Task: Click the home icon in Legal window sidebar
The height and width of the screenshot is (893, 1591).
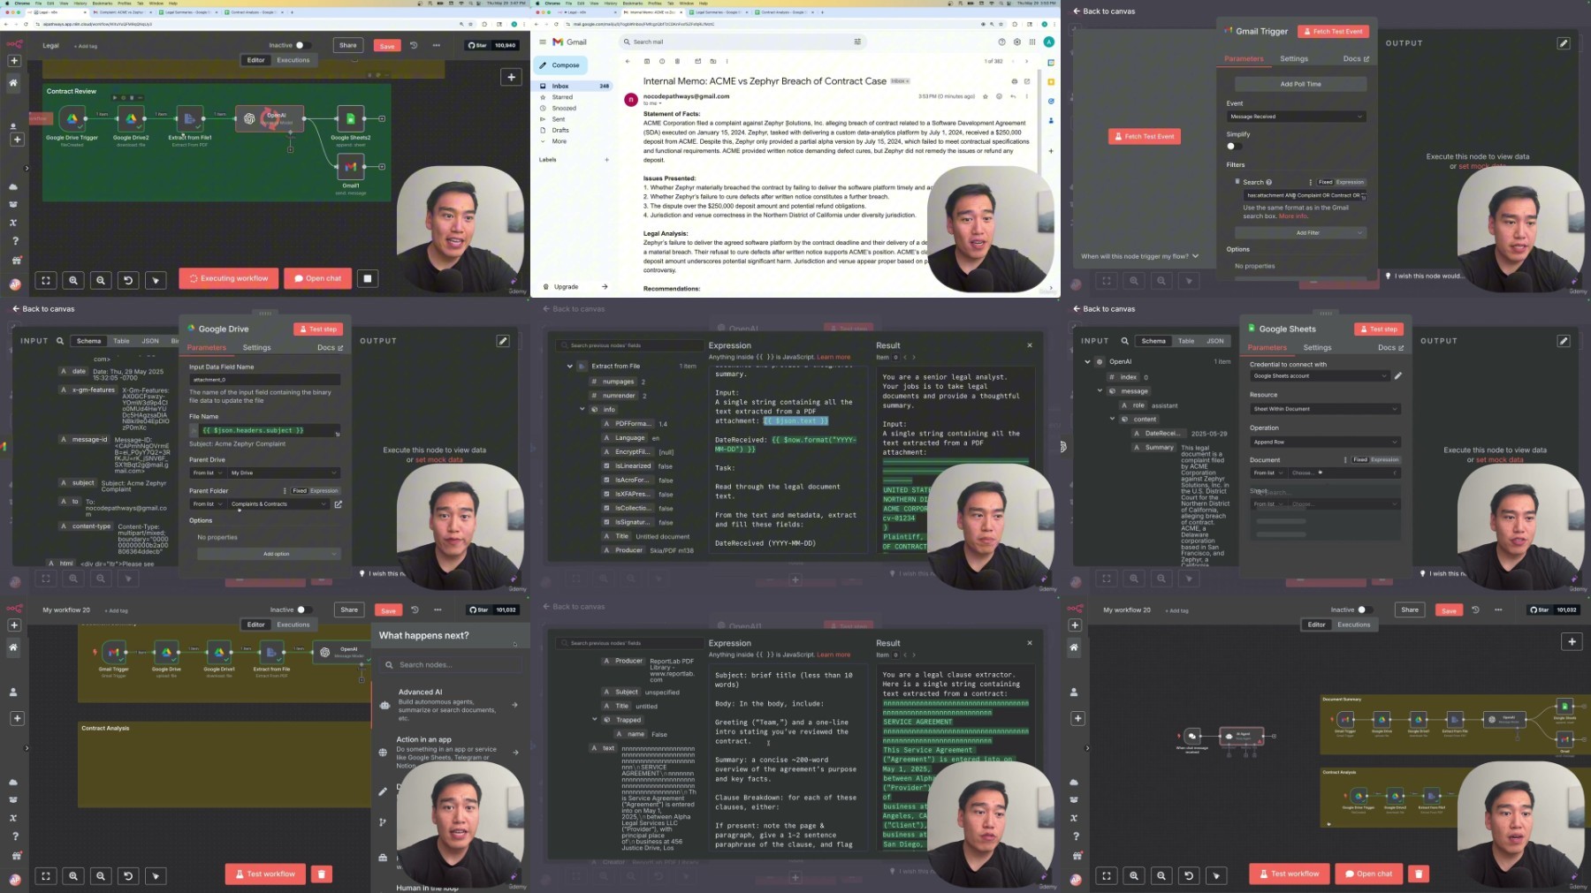Action: point(13,82)
